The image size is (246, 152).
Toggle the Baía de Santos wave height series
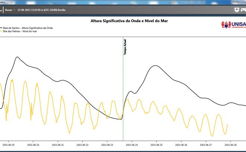(x=28, y=28)
